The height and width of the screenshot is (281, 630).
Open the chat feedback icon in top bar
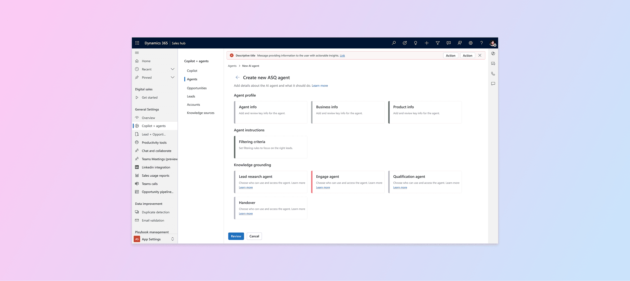coord(449,43)
